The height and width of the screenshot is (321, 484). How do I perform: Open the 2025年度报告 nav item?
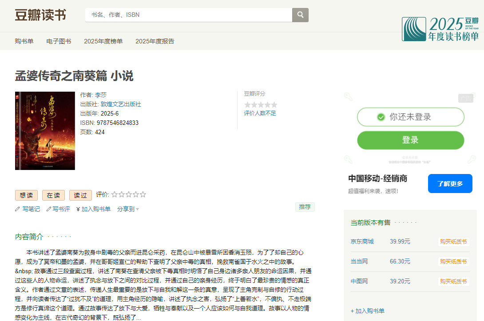point(155,41)
